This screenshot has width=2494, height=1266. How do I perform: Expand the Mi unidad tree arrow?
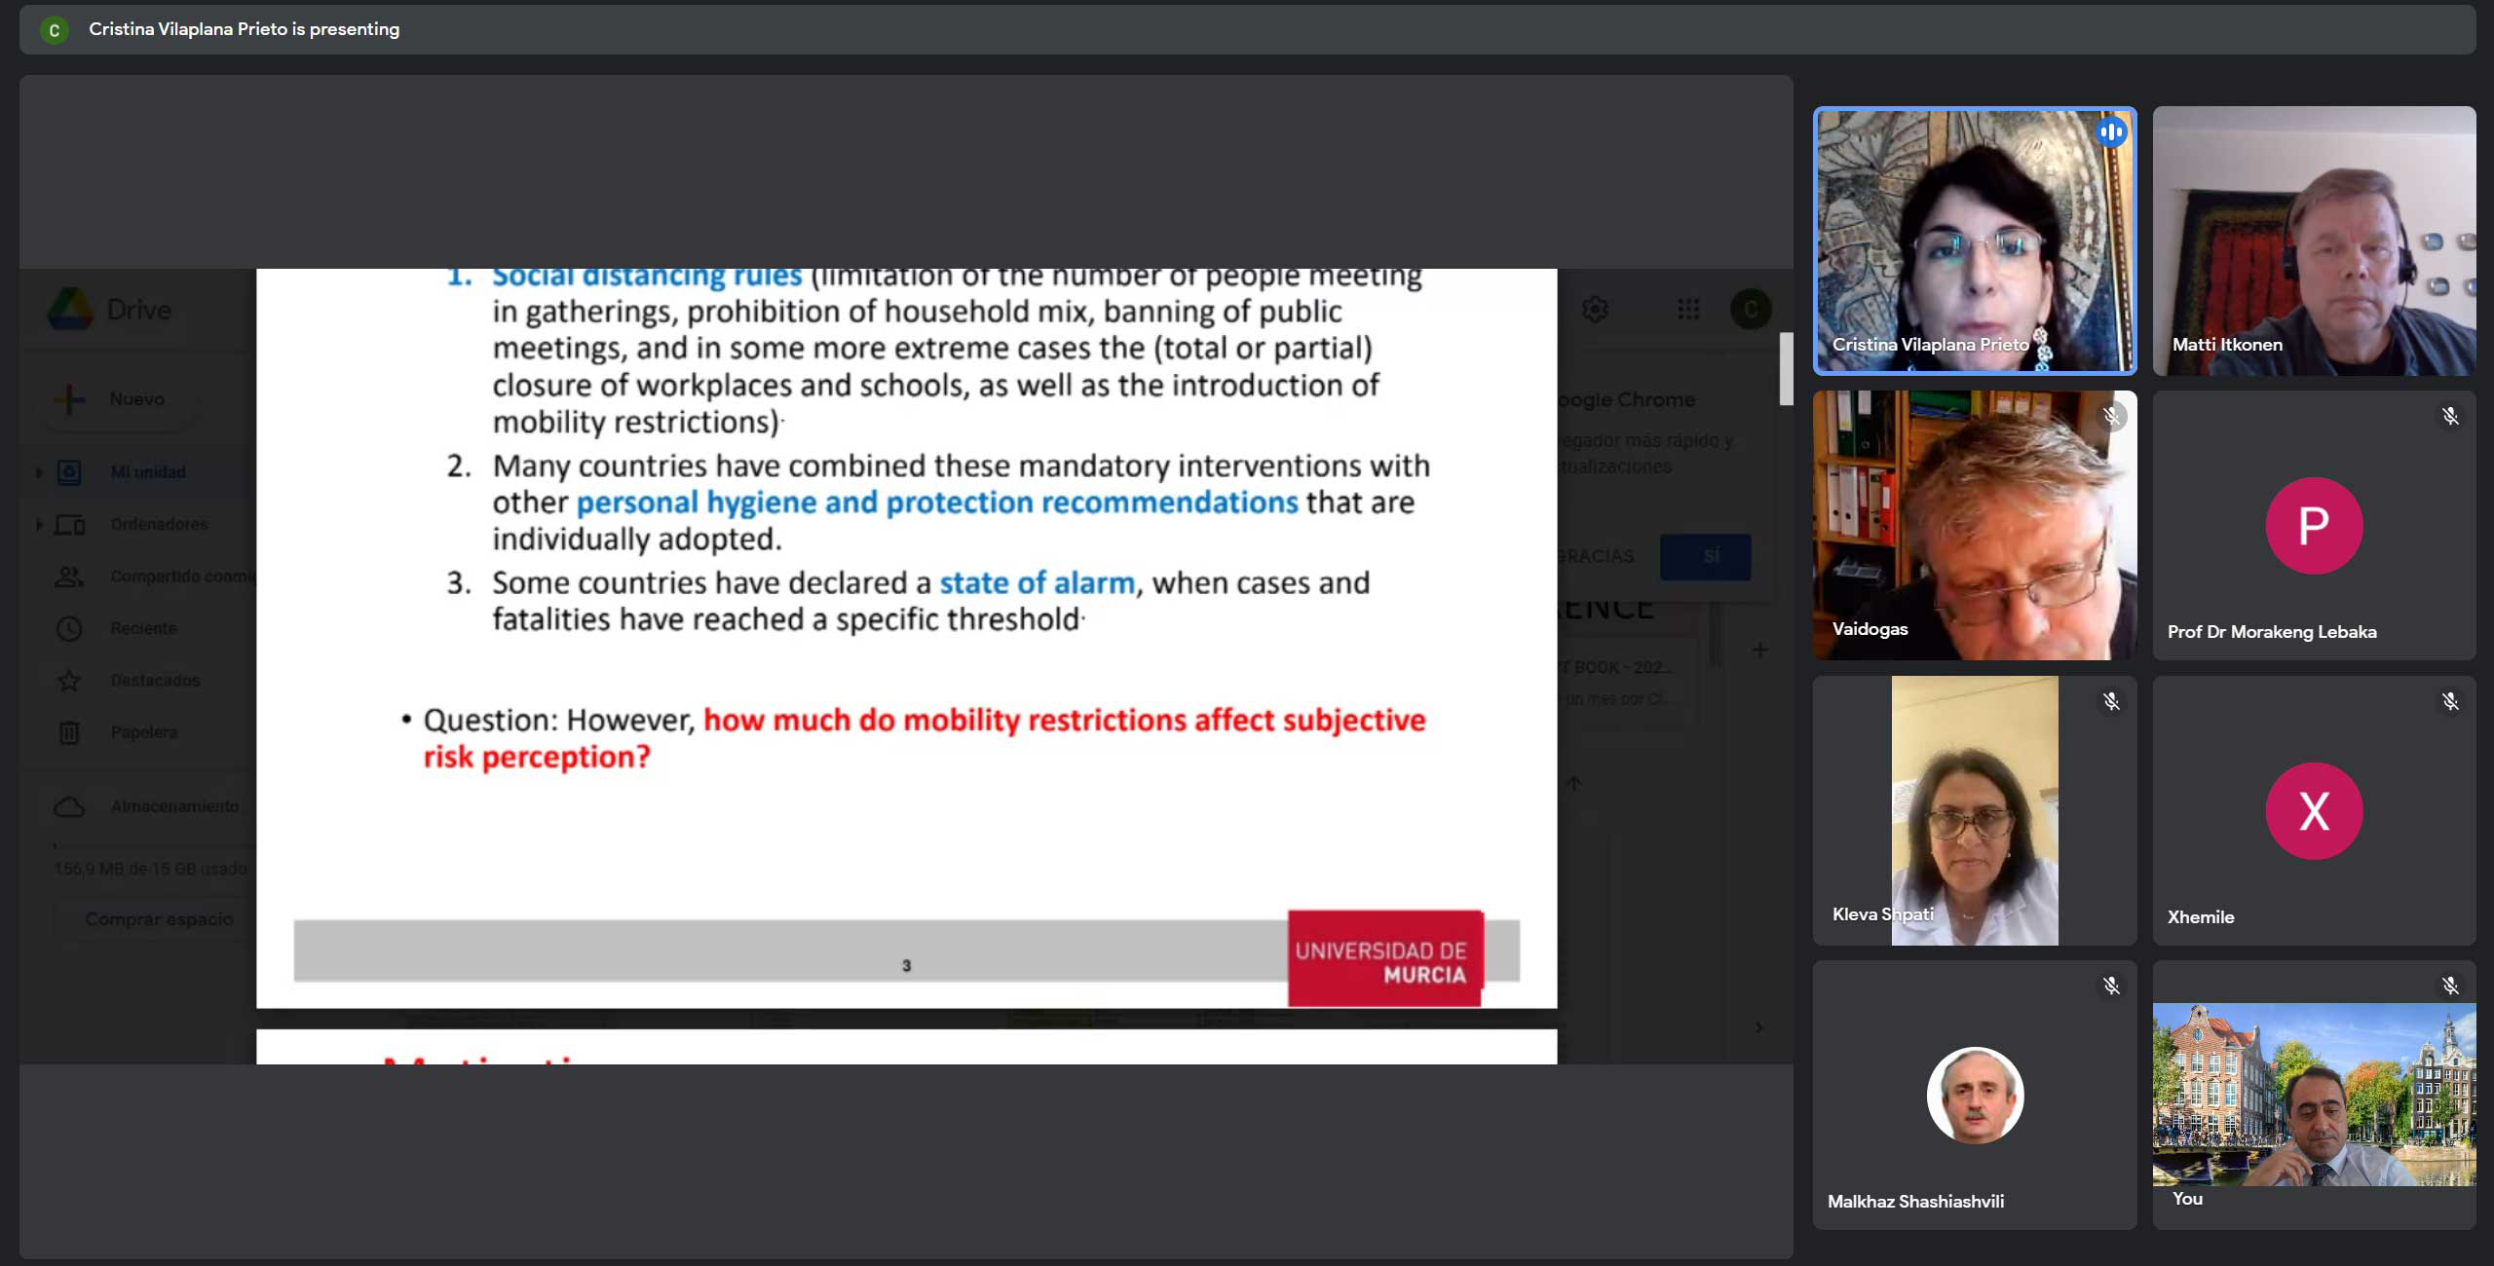[39, 472]
